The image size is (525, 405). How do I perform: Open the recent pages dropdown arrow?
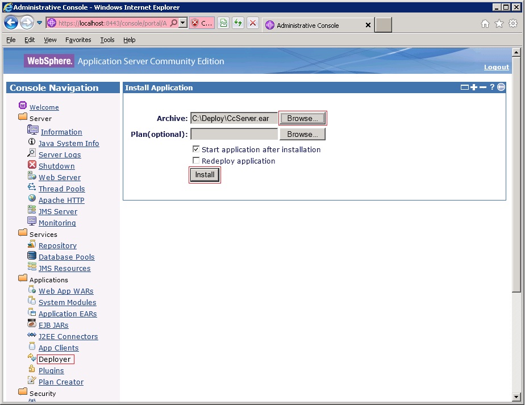click(x=40, y=23)
